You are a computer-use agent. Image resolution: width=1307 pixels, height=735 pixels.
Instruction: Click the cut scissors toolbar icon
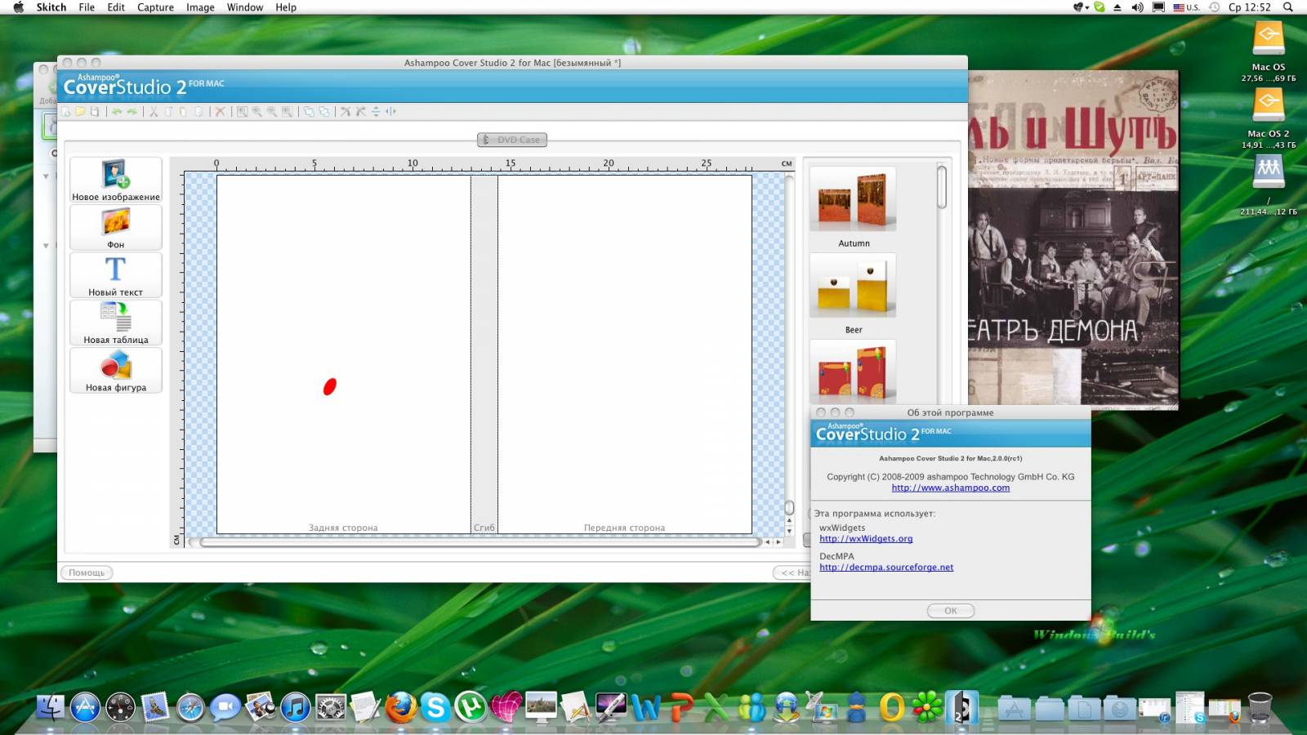pos(153,112)
